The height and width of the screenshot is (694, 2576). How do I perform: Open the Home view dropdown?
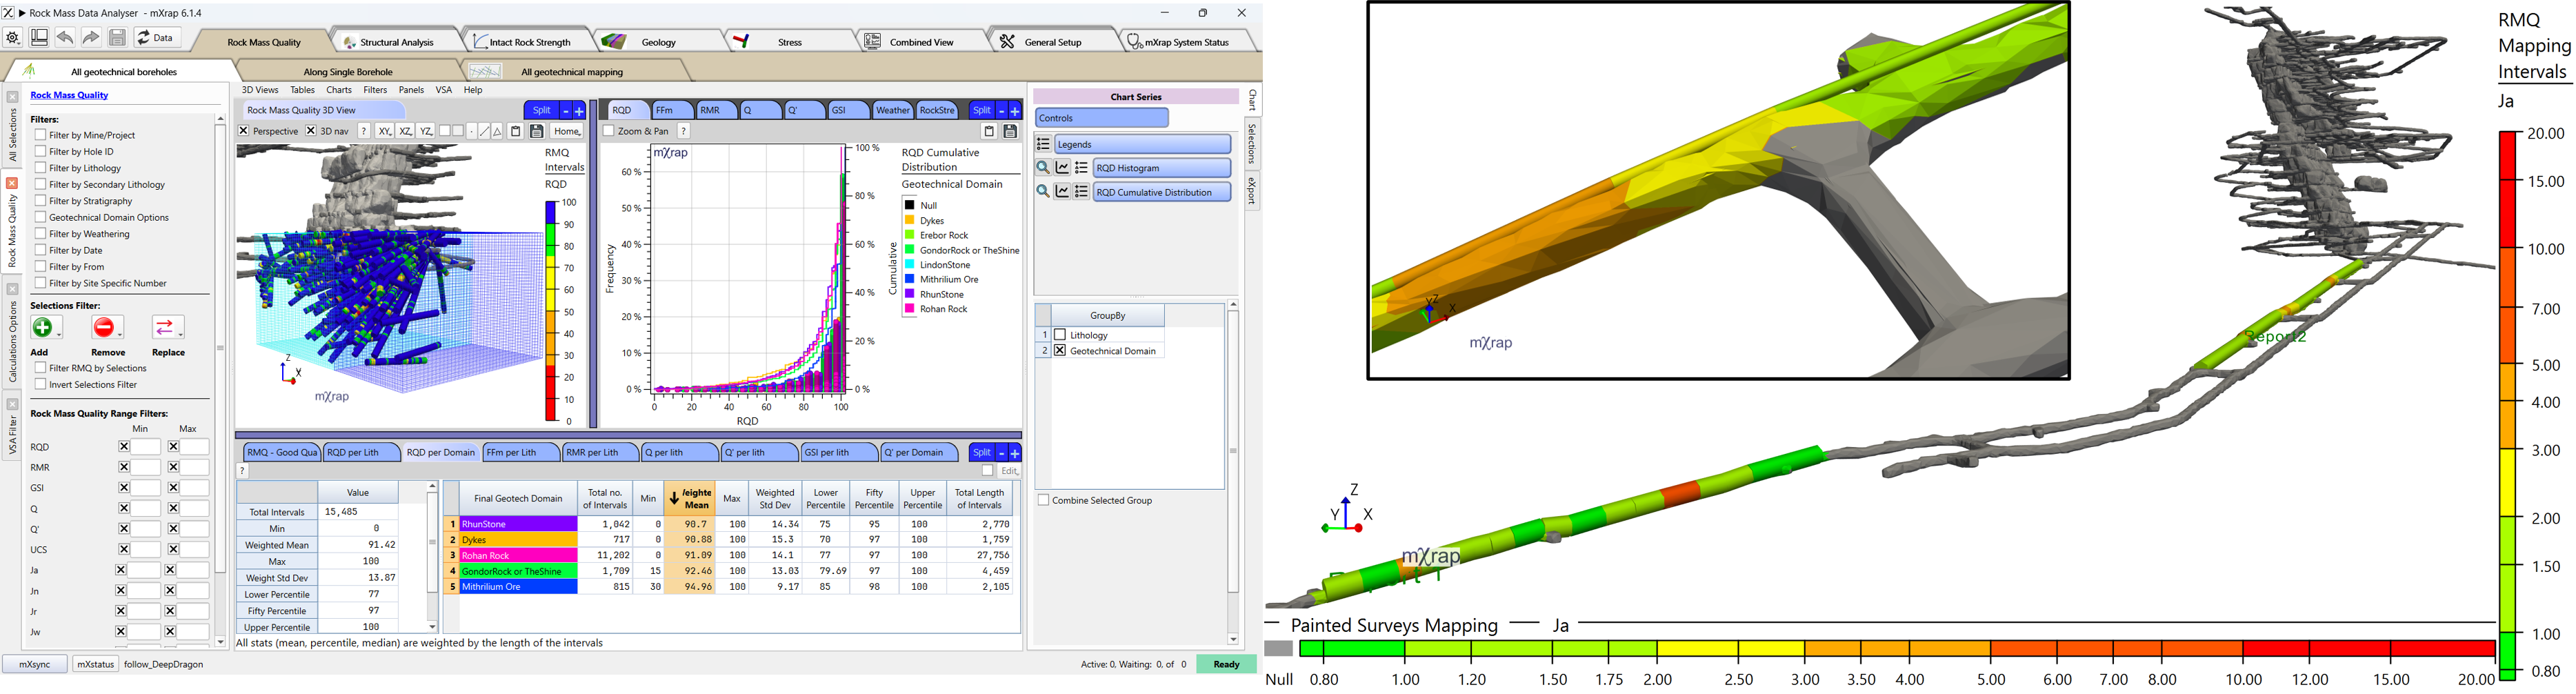point(566,130)
